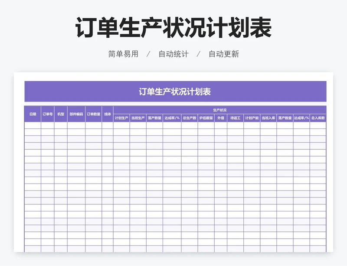The image size is (347, 266).
Task: Click the 炉后截留 sub-header
Action: click(x=206, y=118)
